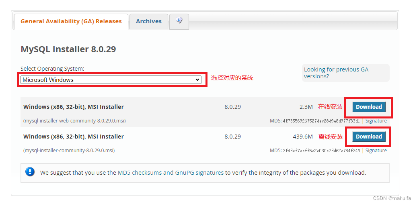This screenshot has height=204, width=417.
Task: Download the 2.3M web installer
Action: [x=369, y=107]
